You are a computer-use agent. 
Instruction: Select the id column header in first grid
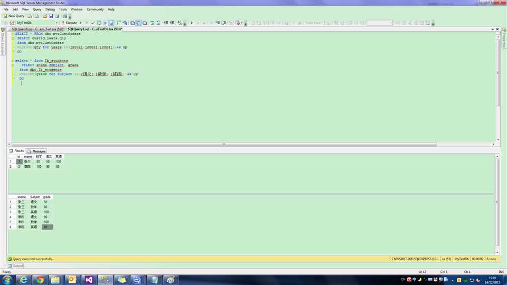pos(19,156)
